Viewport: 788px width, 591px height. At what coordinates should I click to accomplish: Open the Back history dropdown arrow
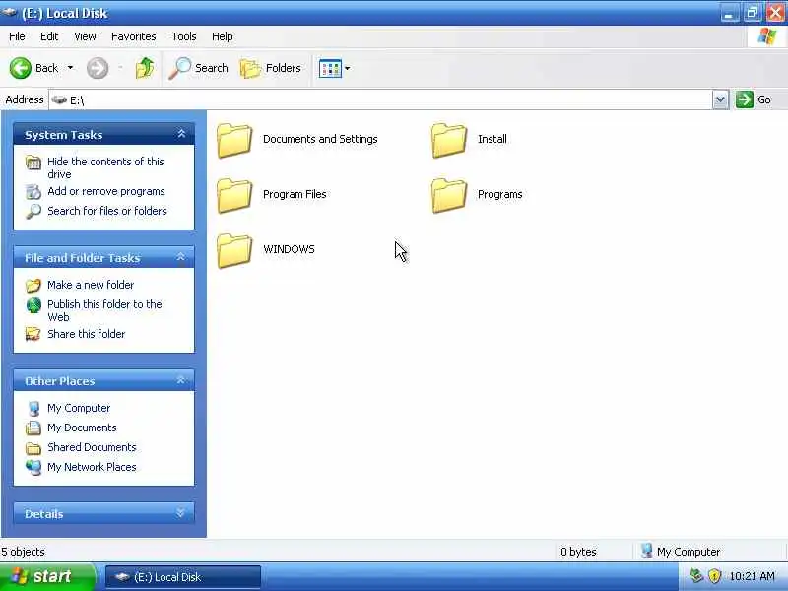point(70,68)
